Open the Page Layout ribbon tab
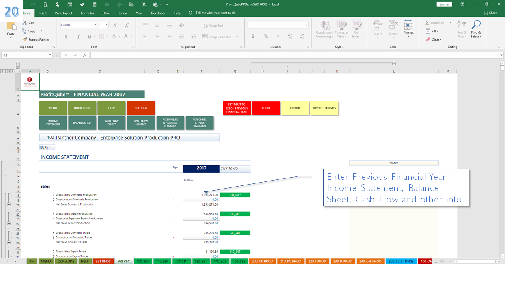Screen dimensions: 505x284 pos(64,13)
